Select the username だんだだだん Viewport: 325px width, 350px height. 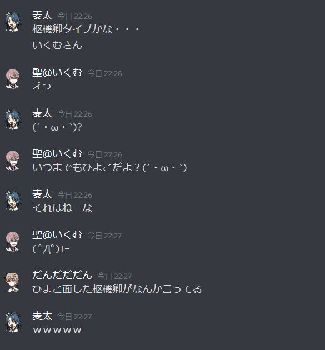point(62,275)
